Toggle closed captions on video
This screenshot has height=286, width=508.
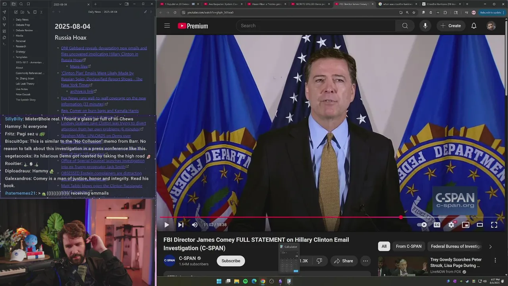pos(437,225)
